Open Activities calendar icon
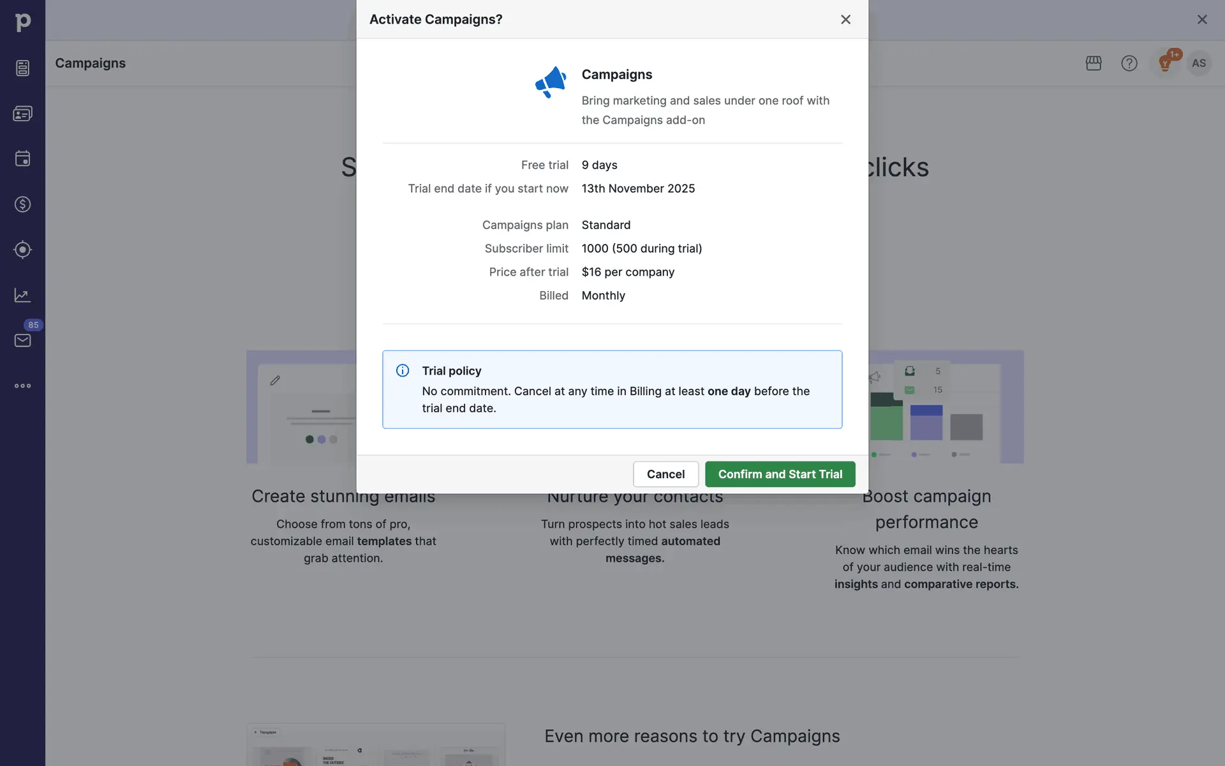Viewport: 1225px width, 766px height. (22, 159)
